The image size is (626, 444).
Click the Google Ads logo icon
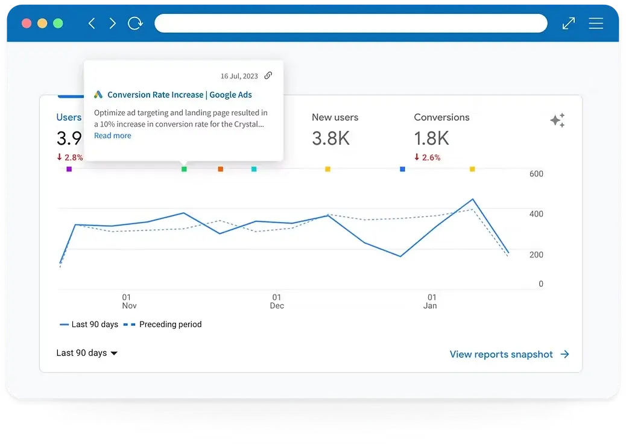tap(98, 95)
